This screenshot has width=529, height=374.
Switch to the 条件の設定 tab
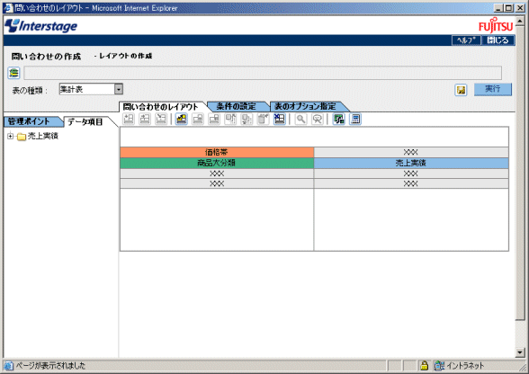coord(236,107)
